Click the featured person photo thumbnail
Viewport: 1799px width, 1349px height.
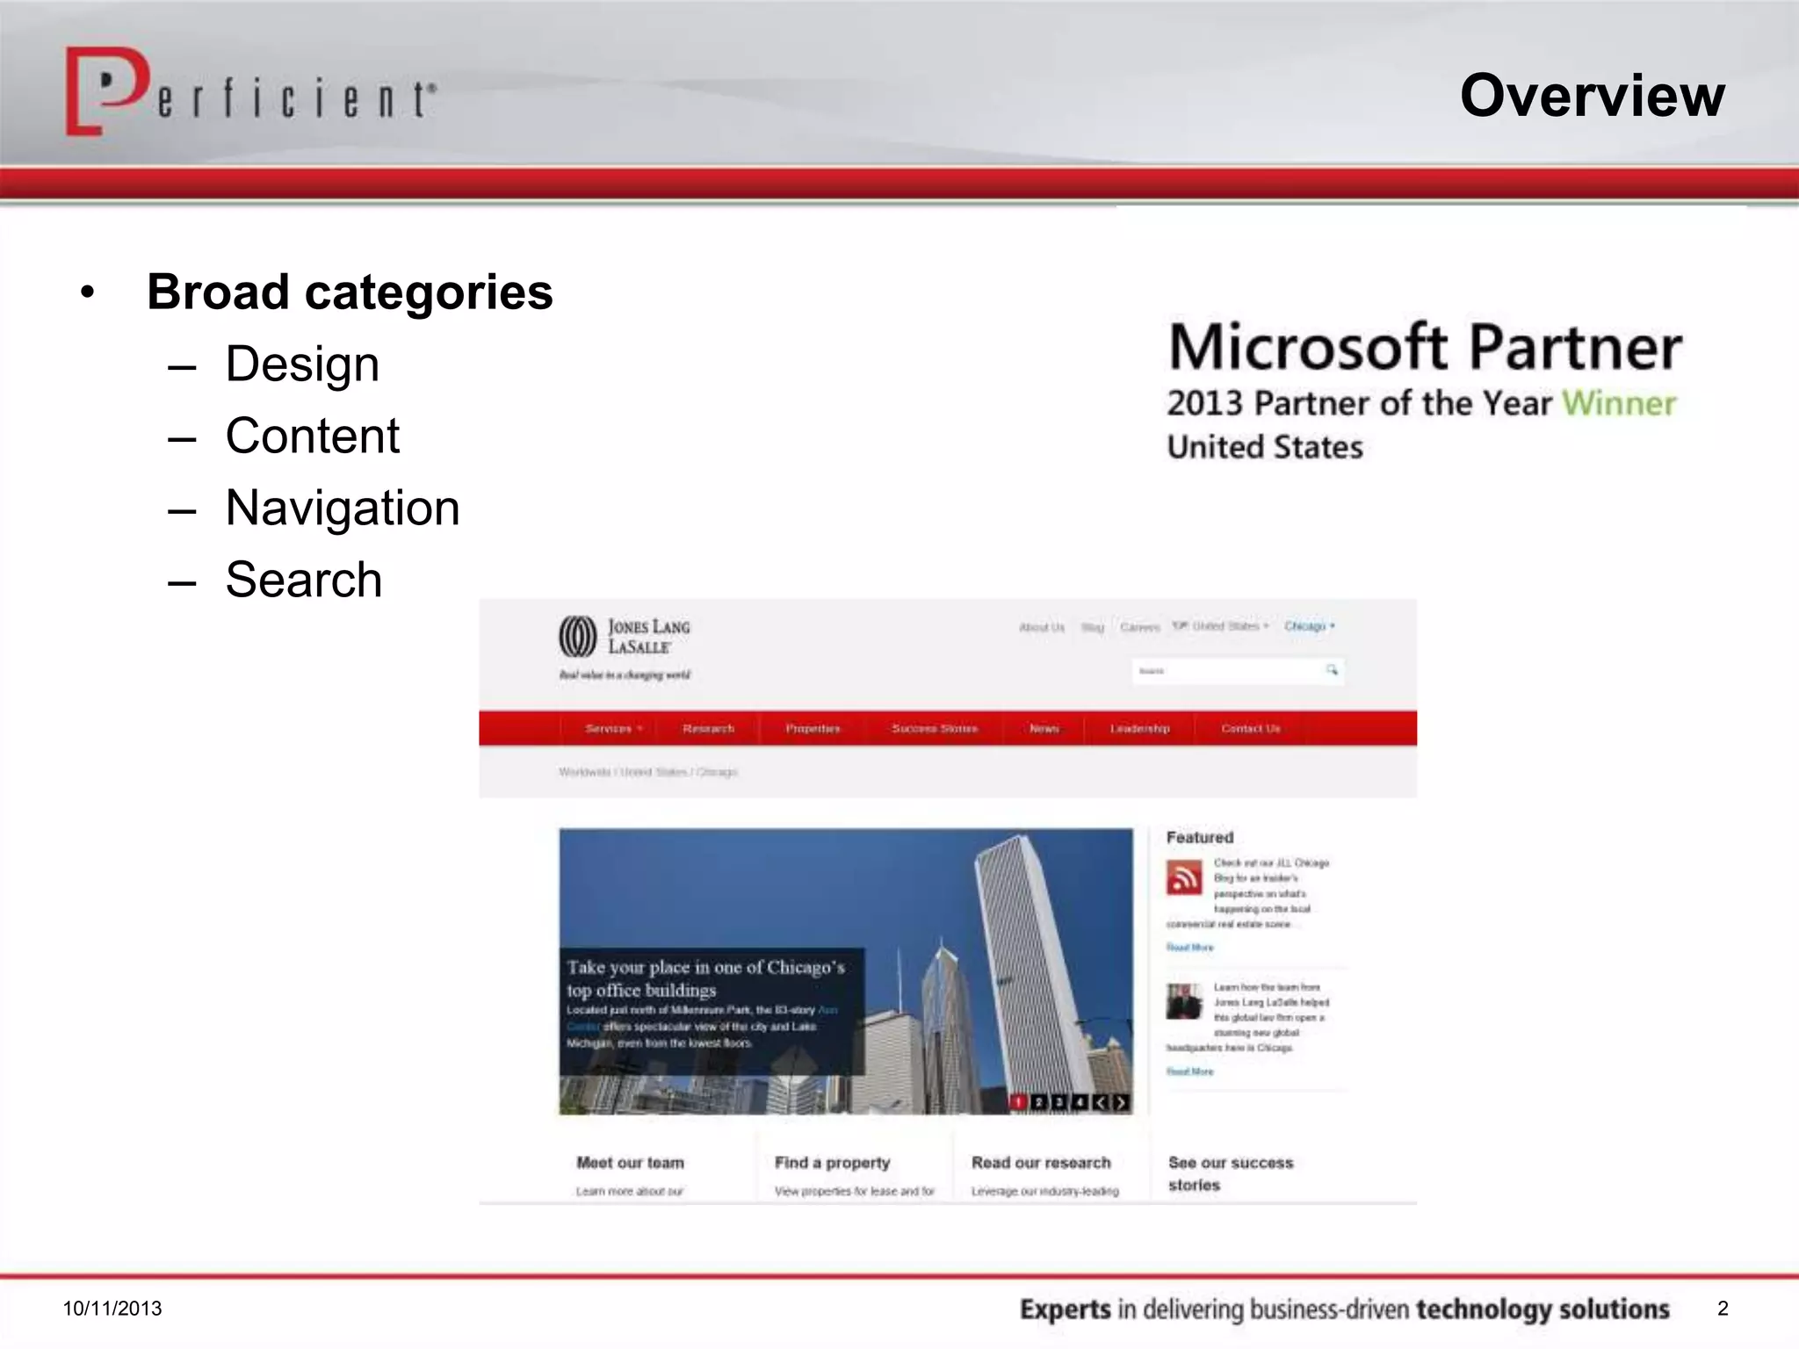tap(1183, 1001)
